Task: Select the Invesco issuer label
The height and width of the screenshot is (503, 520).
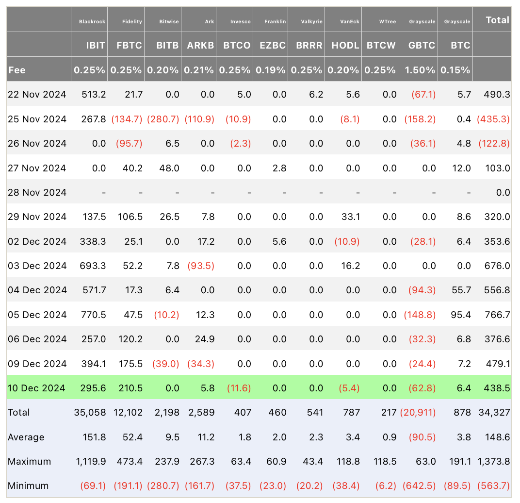Action: click(241, 21)
